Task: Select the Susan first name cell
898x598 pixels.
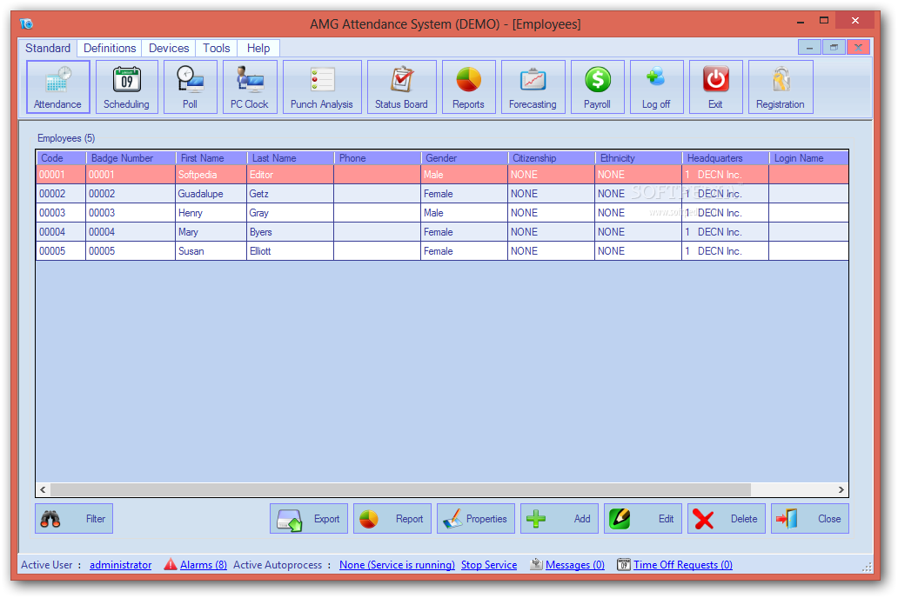Action: tap(211, 250)
